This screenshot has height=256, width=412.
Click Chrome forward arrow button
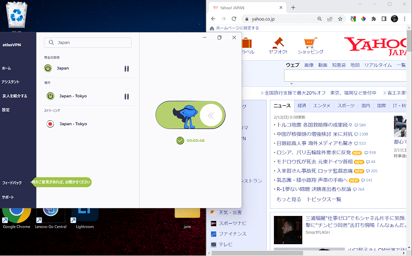click(224, 19)
